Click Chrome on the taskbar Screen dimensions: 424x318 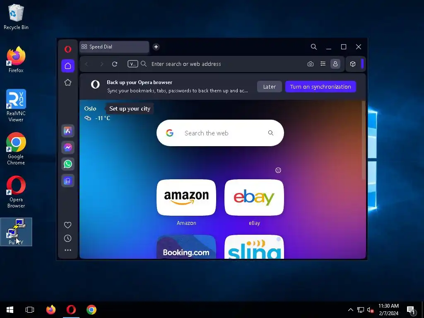point(92,310)
